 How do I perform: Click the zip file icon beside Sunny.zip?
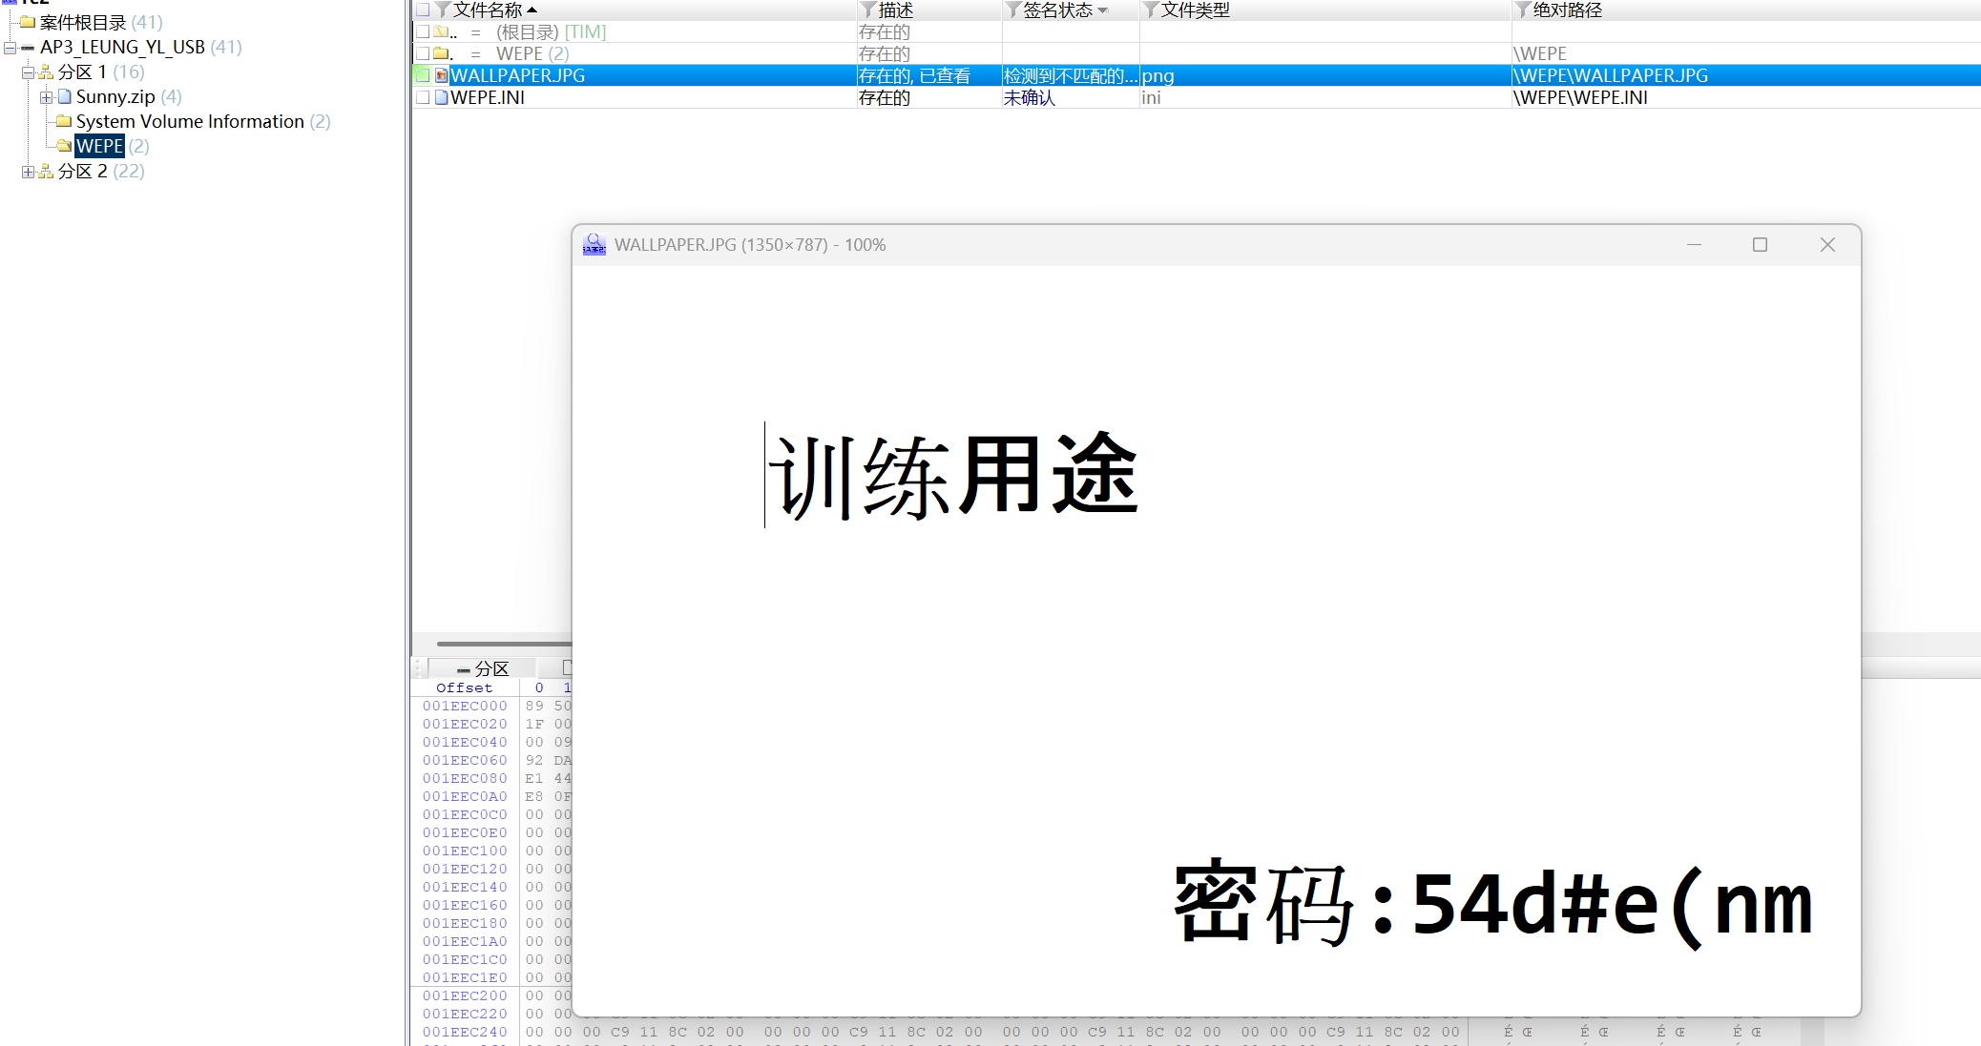point(64,96)
